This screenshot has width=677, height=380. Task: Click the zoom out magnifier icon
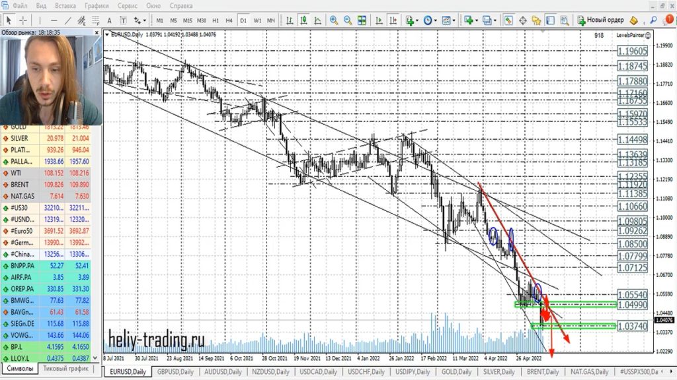click(x=348, y=20)
